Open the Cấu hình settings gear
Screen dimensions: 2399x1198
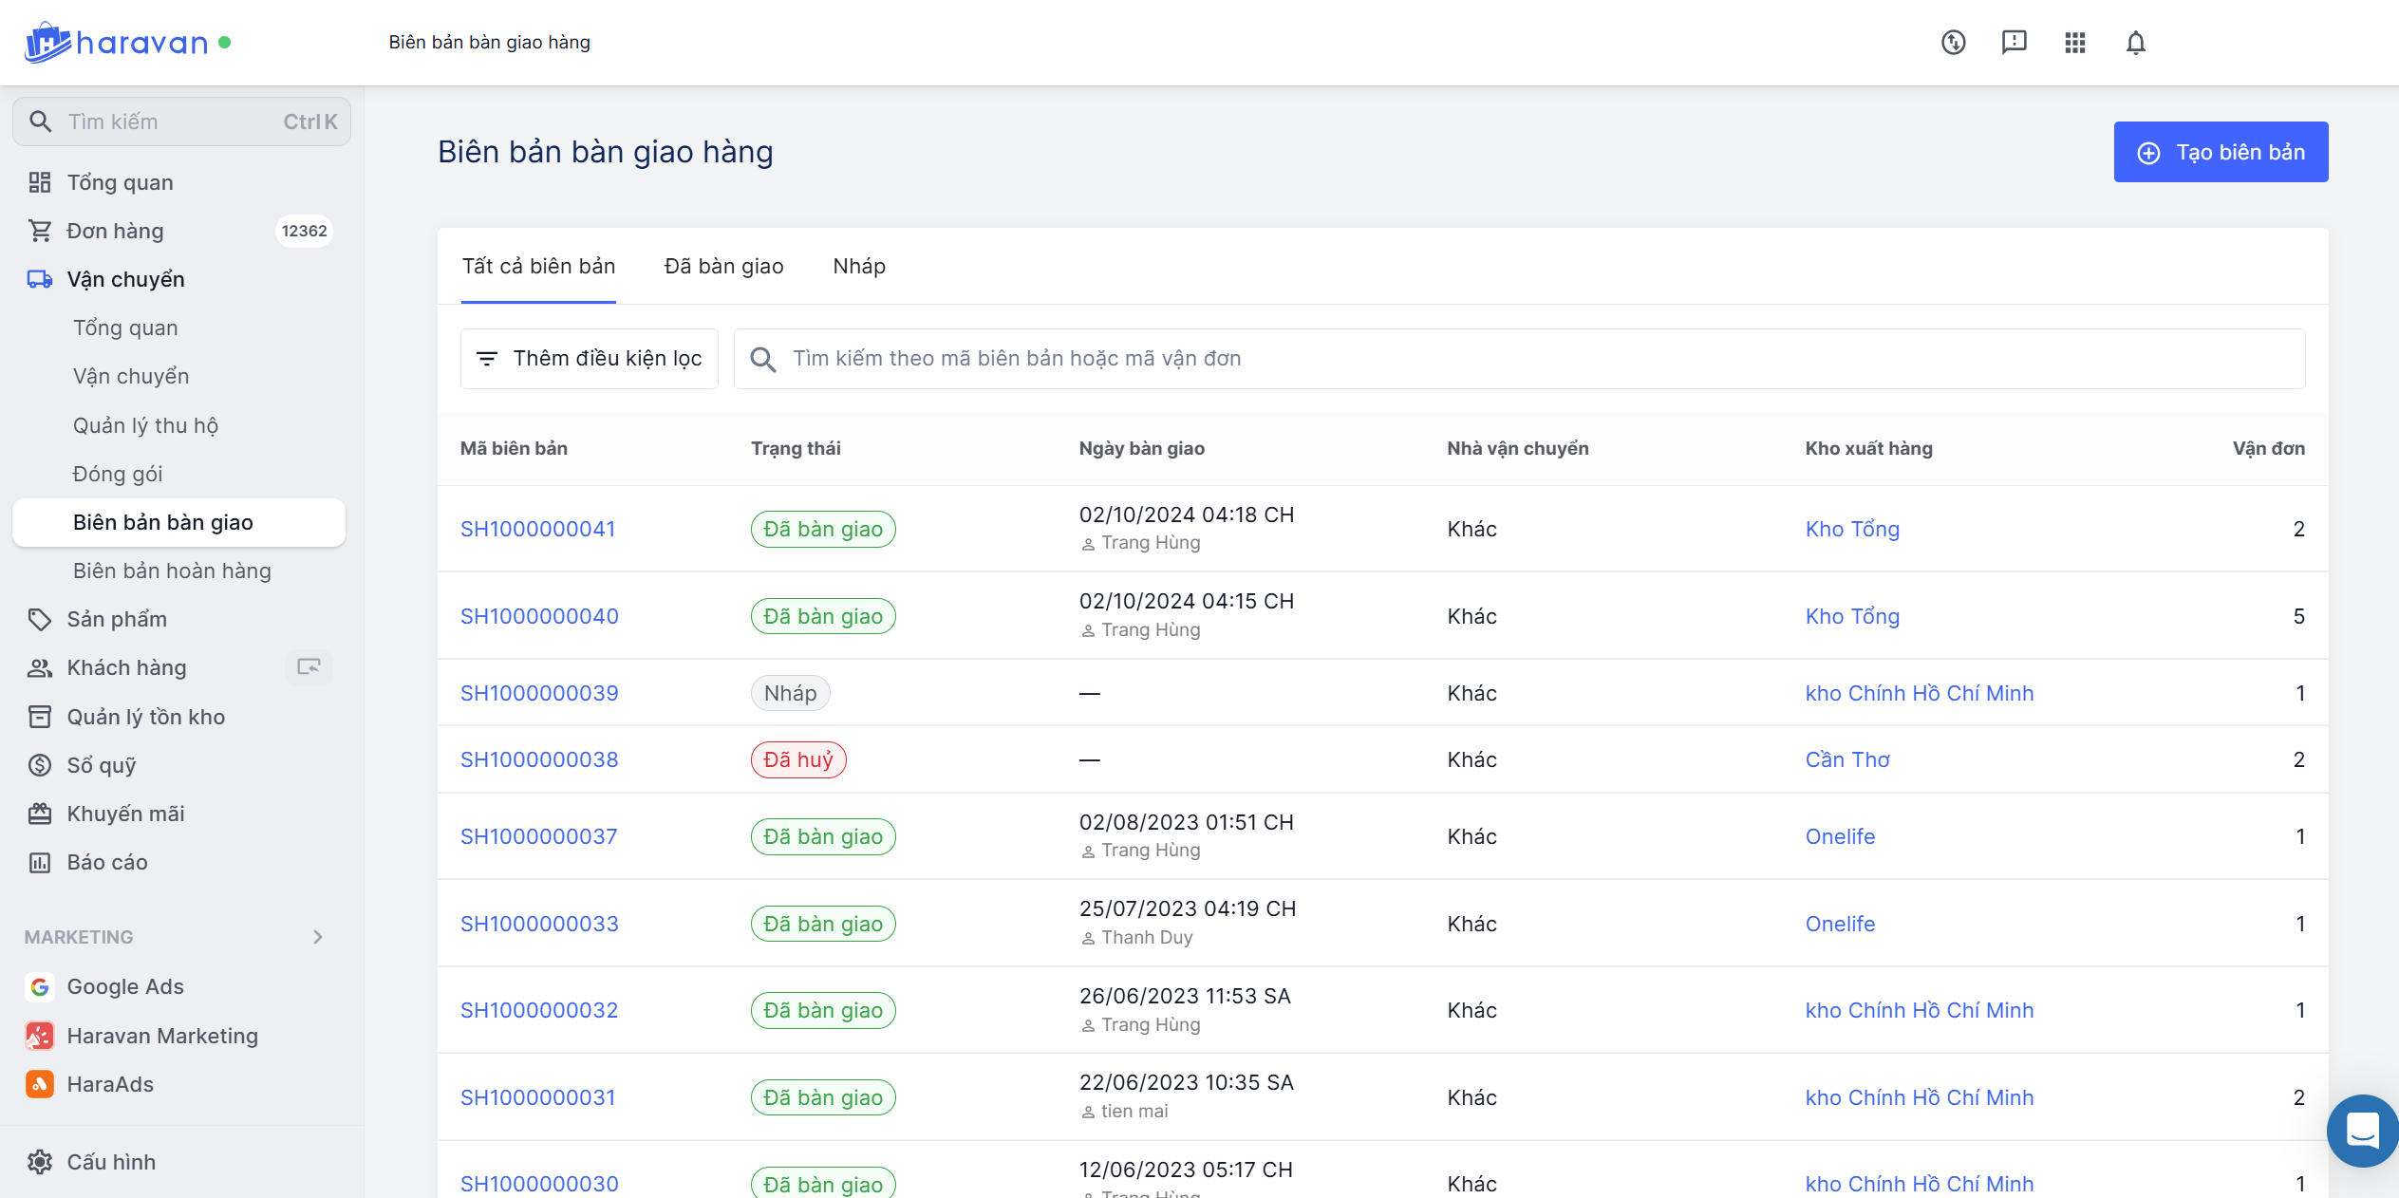click(x=39, y=1162)
